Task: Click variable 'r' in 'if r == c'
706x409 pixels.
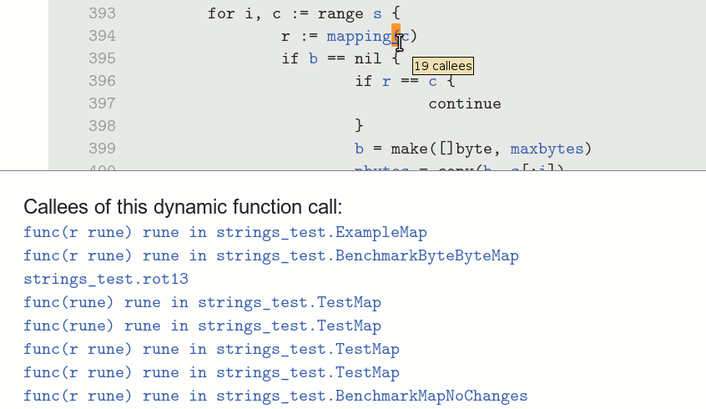Action: 386,81
